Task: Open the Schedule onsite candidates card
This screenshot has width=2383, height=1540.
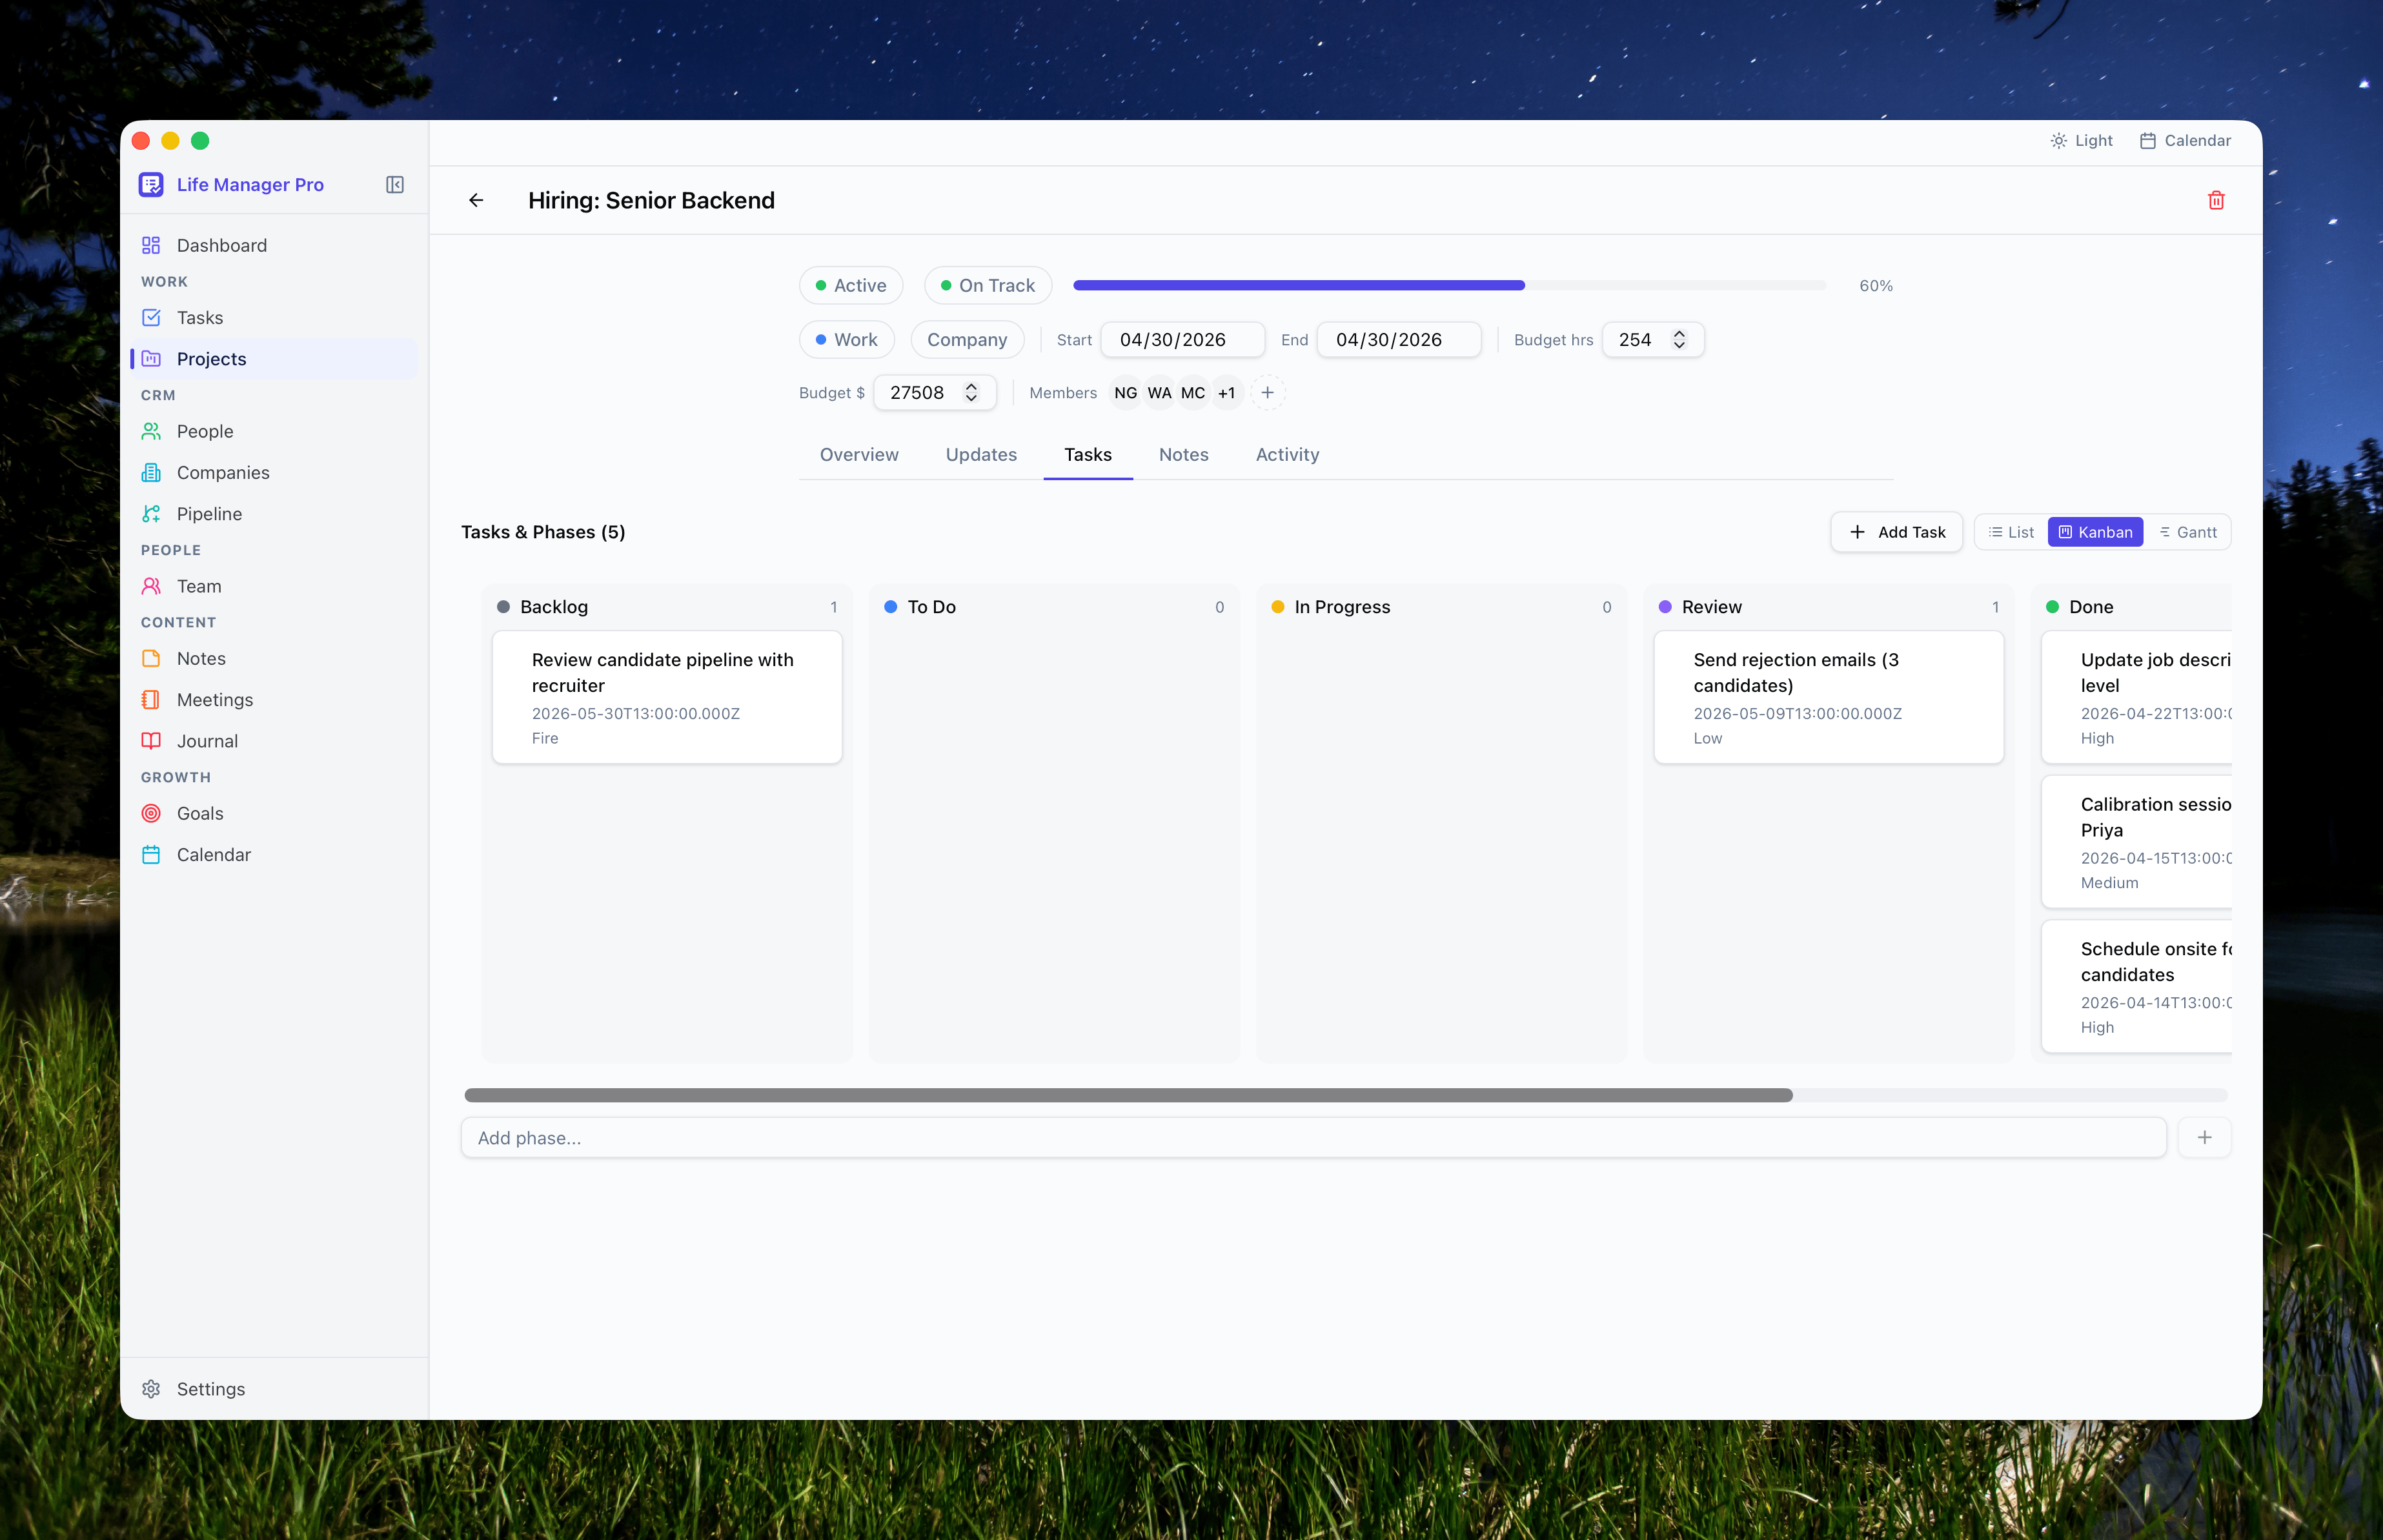Action: (x=2136, y=987)
